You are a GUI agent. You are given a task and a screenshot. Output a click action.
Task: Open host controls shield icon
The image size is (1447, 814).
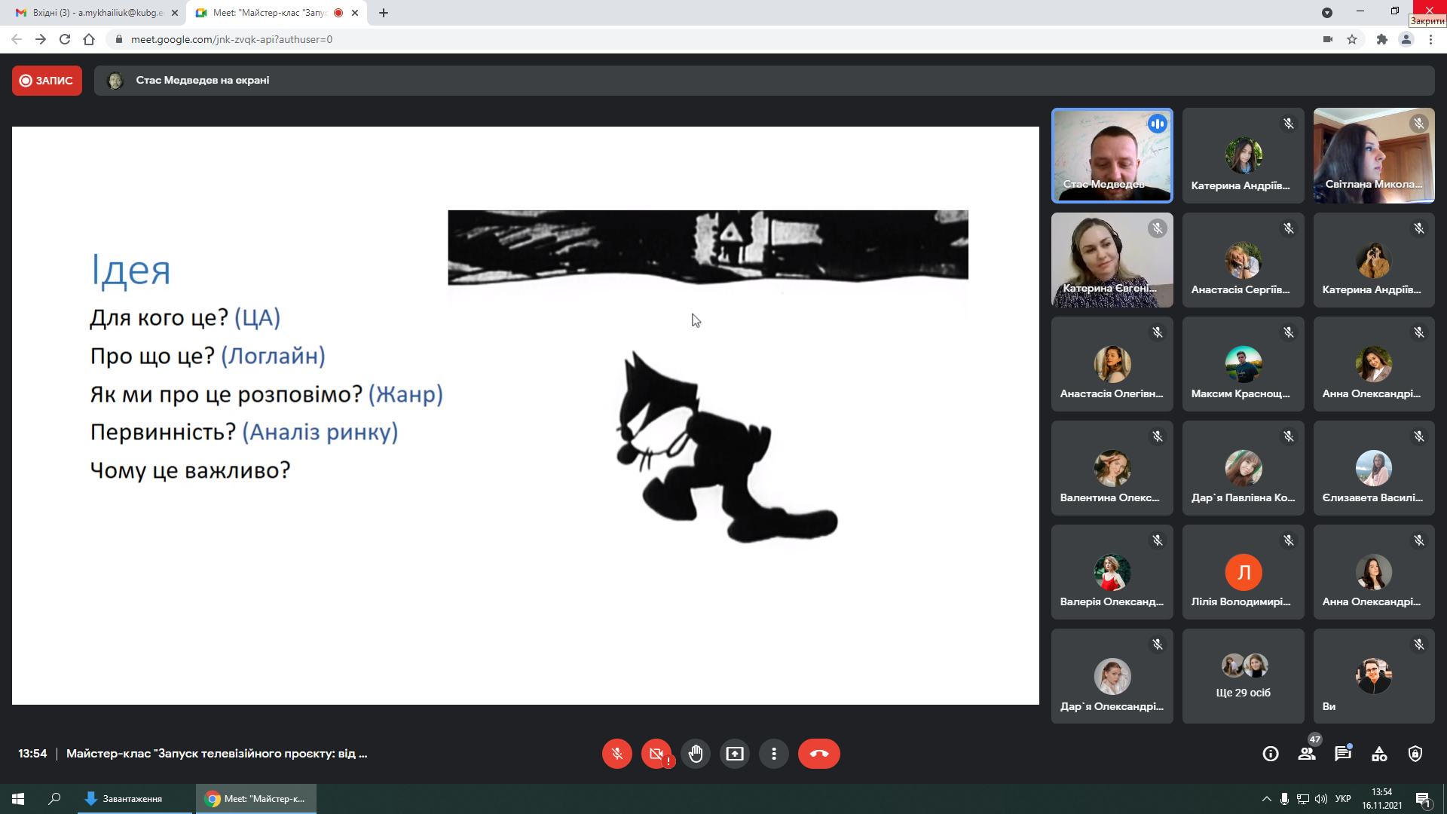(x=1415, y=754)
